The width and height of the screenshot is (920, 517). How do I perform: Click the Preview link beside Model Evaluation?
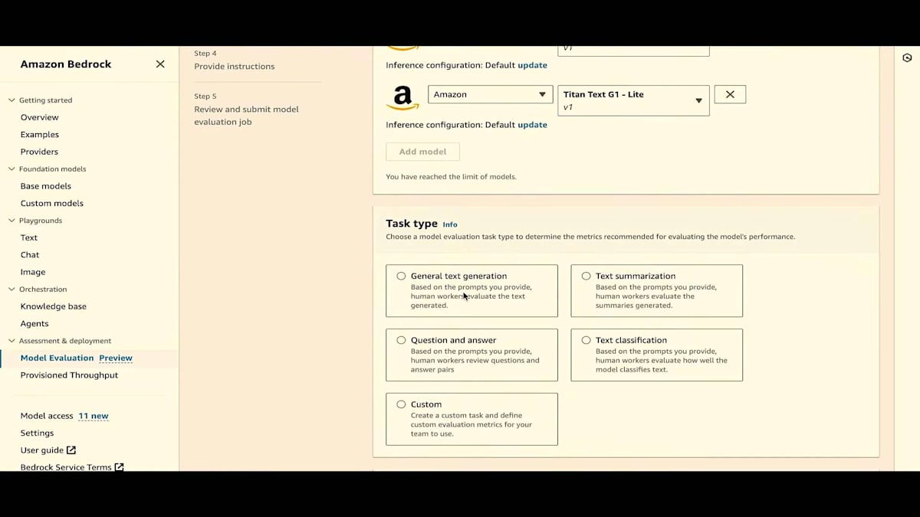(116, 358)
